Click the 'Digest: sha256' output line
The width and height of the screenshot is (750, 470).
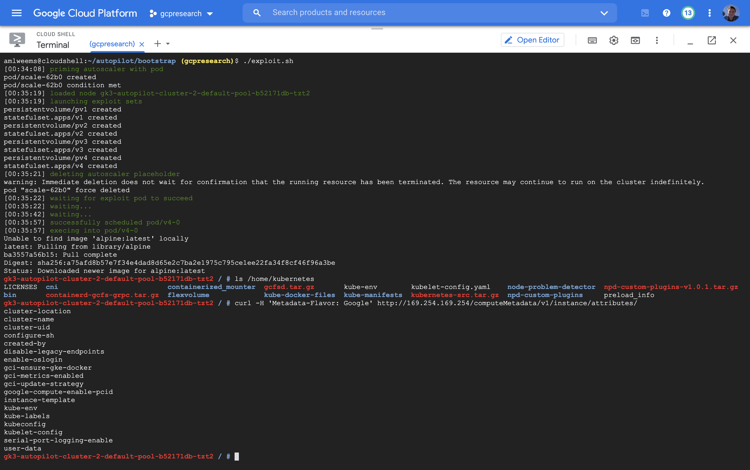[x=169, y=263]
